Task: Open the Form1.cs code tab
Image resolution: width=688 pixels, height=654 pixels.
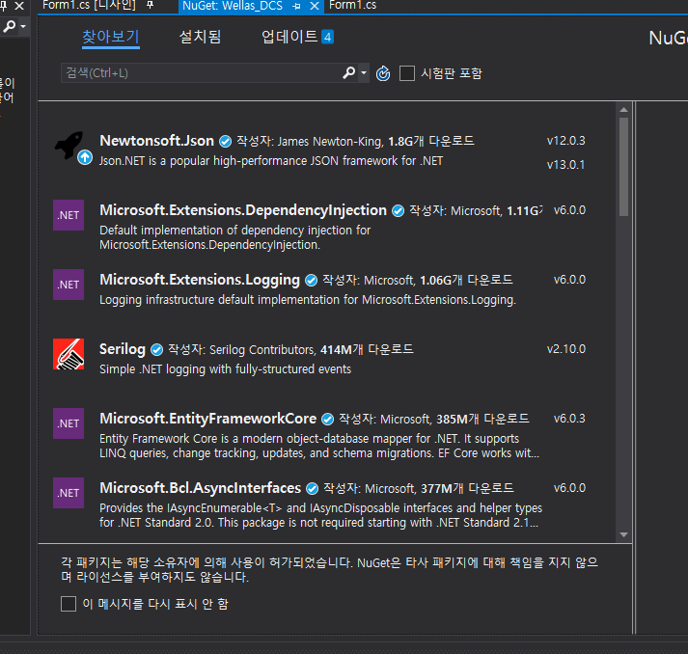Action: point(353,5)
